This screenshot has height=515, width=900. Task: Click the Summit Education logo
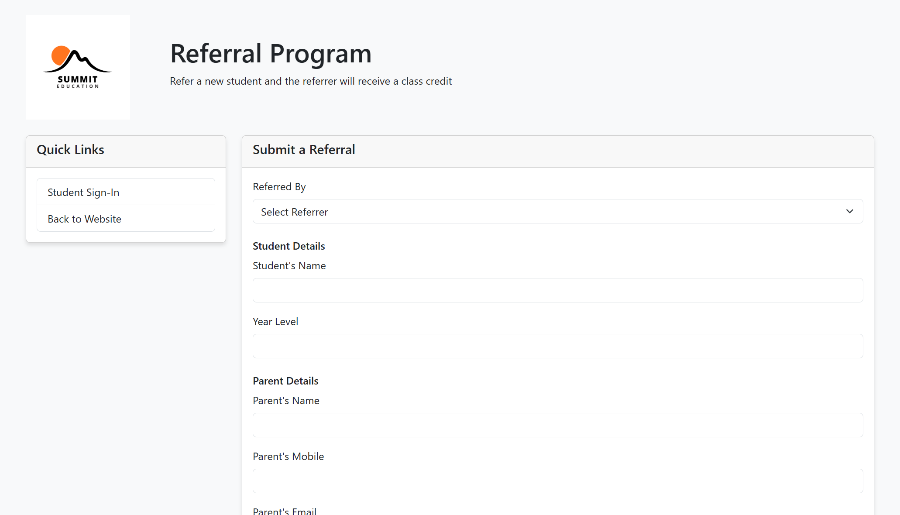point(78,66)
